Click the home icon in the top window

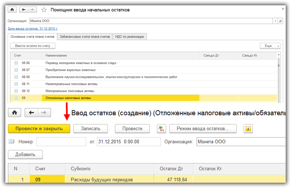pos(12,10)
